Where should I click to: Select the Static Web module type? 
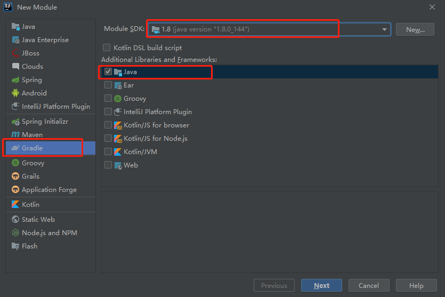(51, 219)
